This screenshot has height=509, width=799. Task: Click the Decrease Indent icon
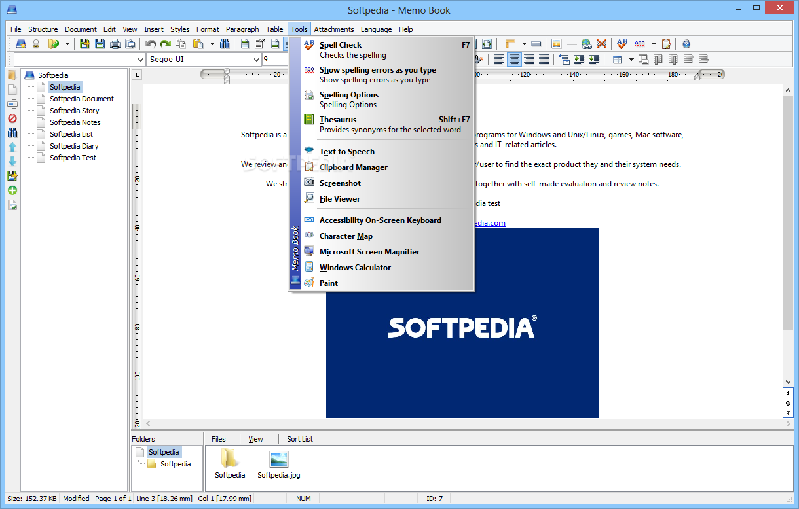[x=594, y=60]
